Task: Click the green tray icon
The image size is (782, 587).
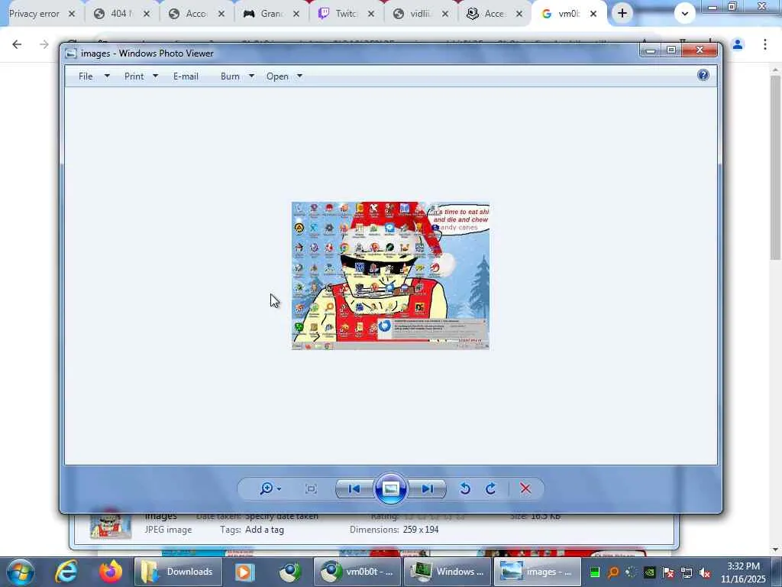Action: 594,572
